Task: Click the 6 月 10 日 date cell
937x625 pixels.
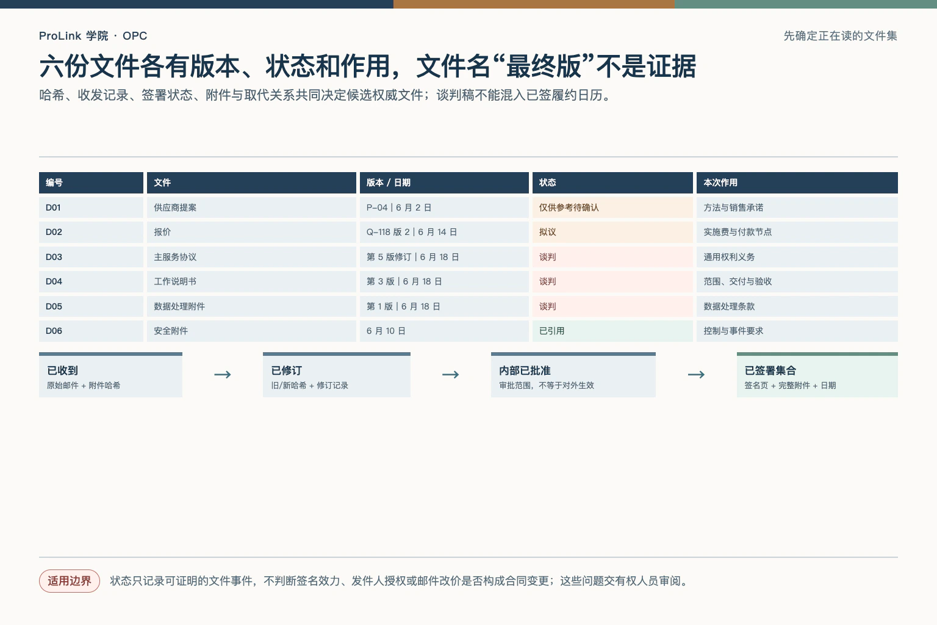Action: pyautogui.click(x=444, y=331)
